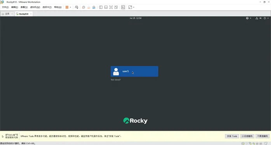The width and height of the screenshot is (271, 145).
Task: Click the Jul 25 12:54 clock
Action: click(135, 18)
